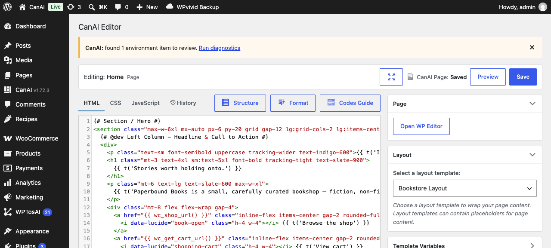Toggle fullscreen editor expand icon button
Viewport: 551px width, 248px height.
pyautogui.click(x=391, y=77)
